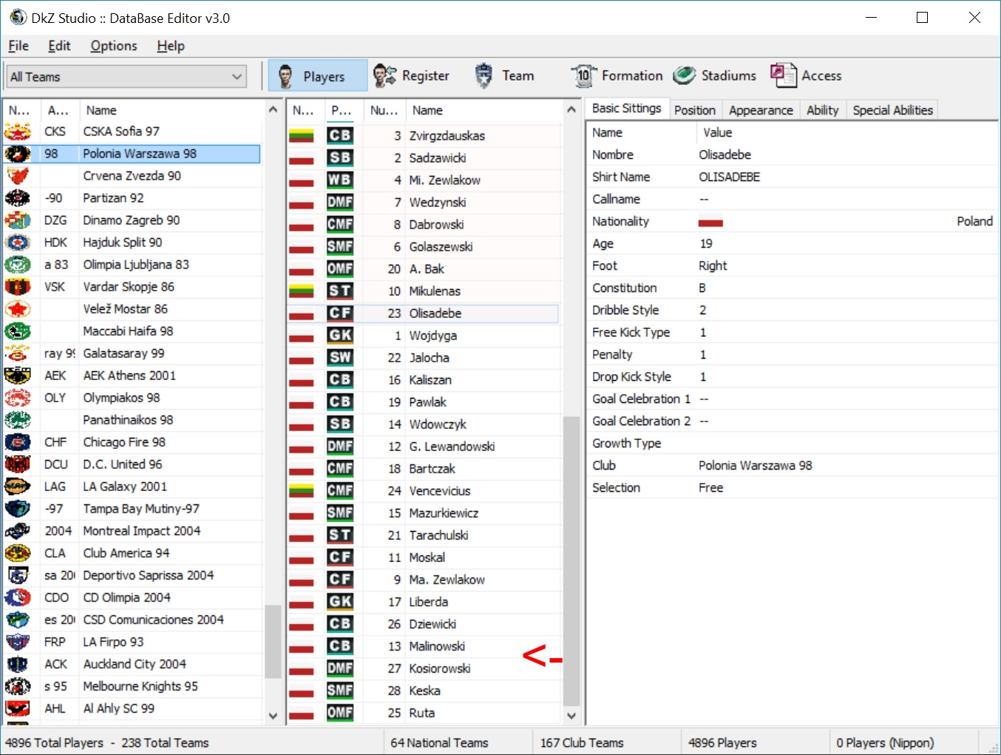Click the Foot value Right
Image resolution: width=1001 pixels, height=755 pixels.
pos(713,265)
